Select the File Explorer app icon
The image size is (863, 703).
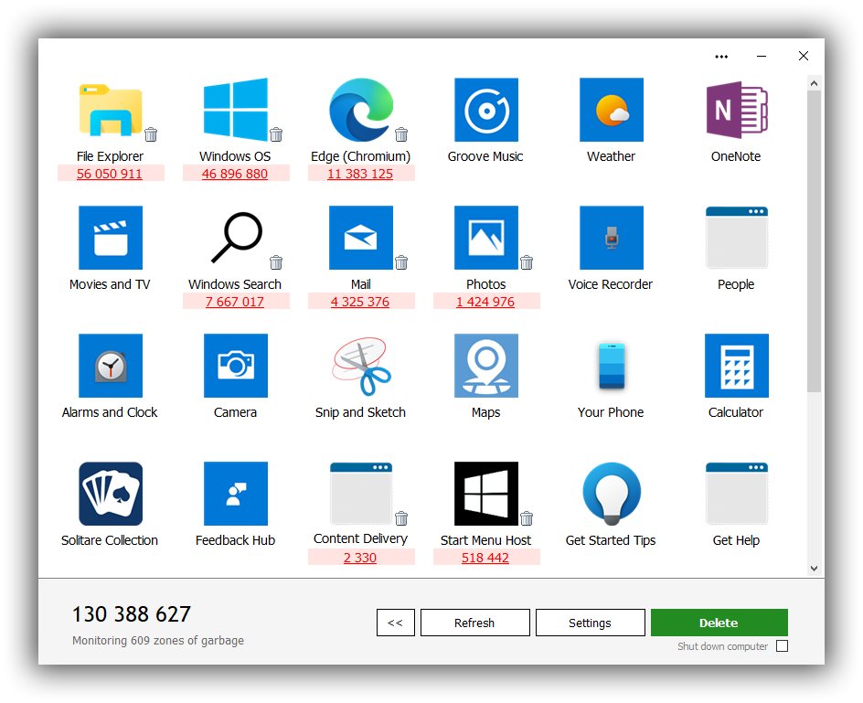coord(111,110)
